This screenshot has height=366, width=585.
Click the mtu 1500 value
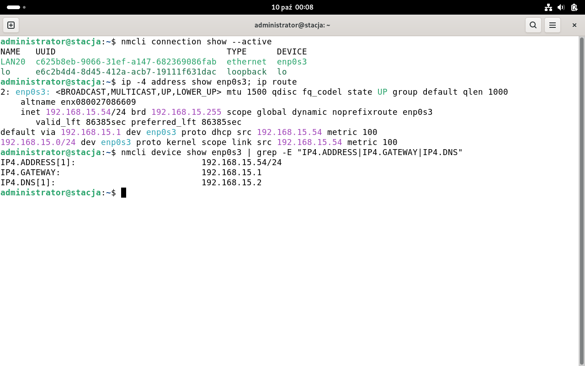point(247,92)
